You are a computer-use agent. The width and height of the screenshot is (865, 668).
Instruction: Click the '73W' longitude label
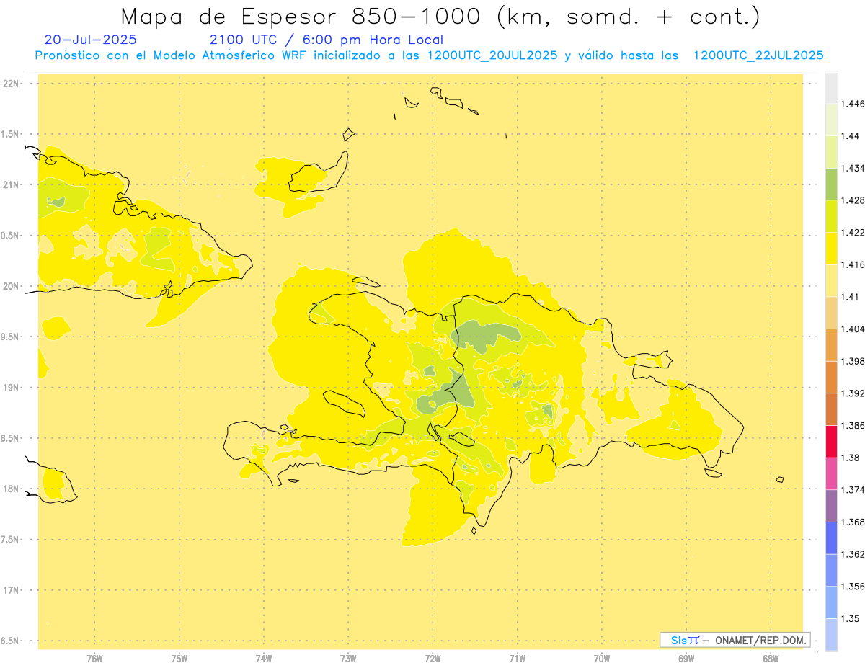pos(348,658)
